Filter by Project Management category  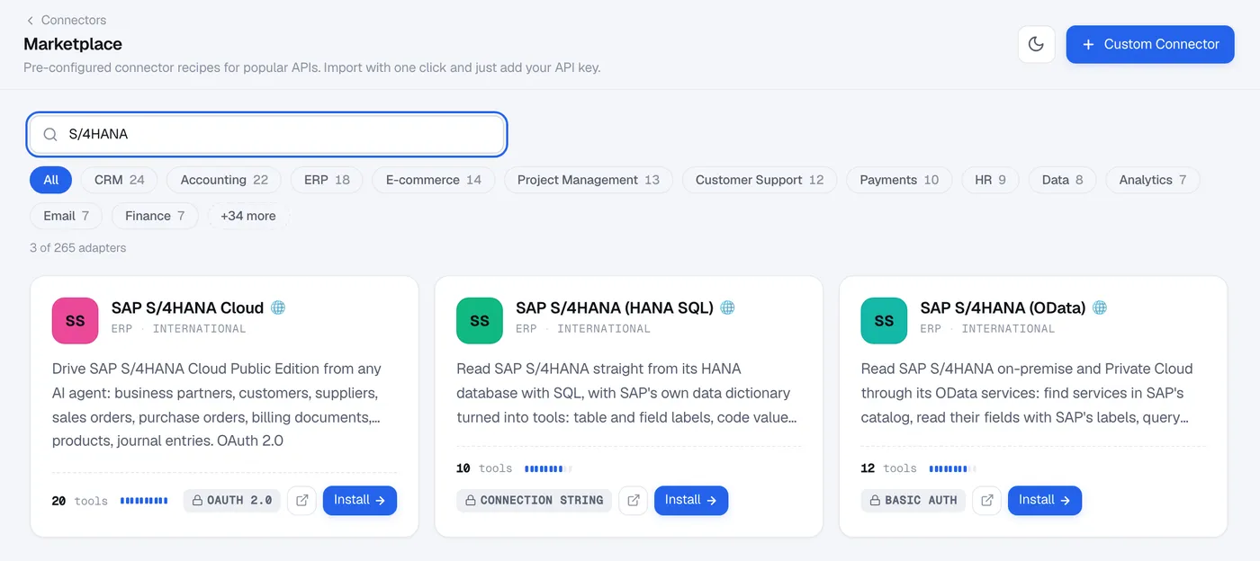click(x=588, y=180)
